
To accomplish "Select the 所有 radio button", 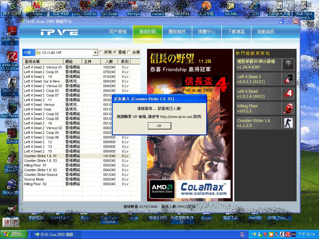I will tap(101, 52).
